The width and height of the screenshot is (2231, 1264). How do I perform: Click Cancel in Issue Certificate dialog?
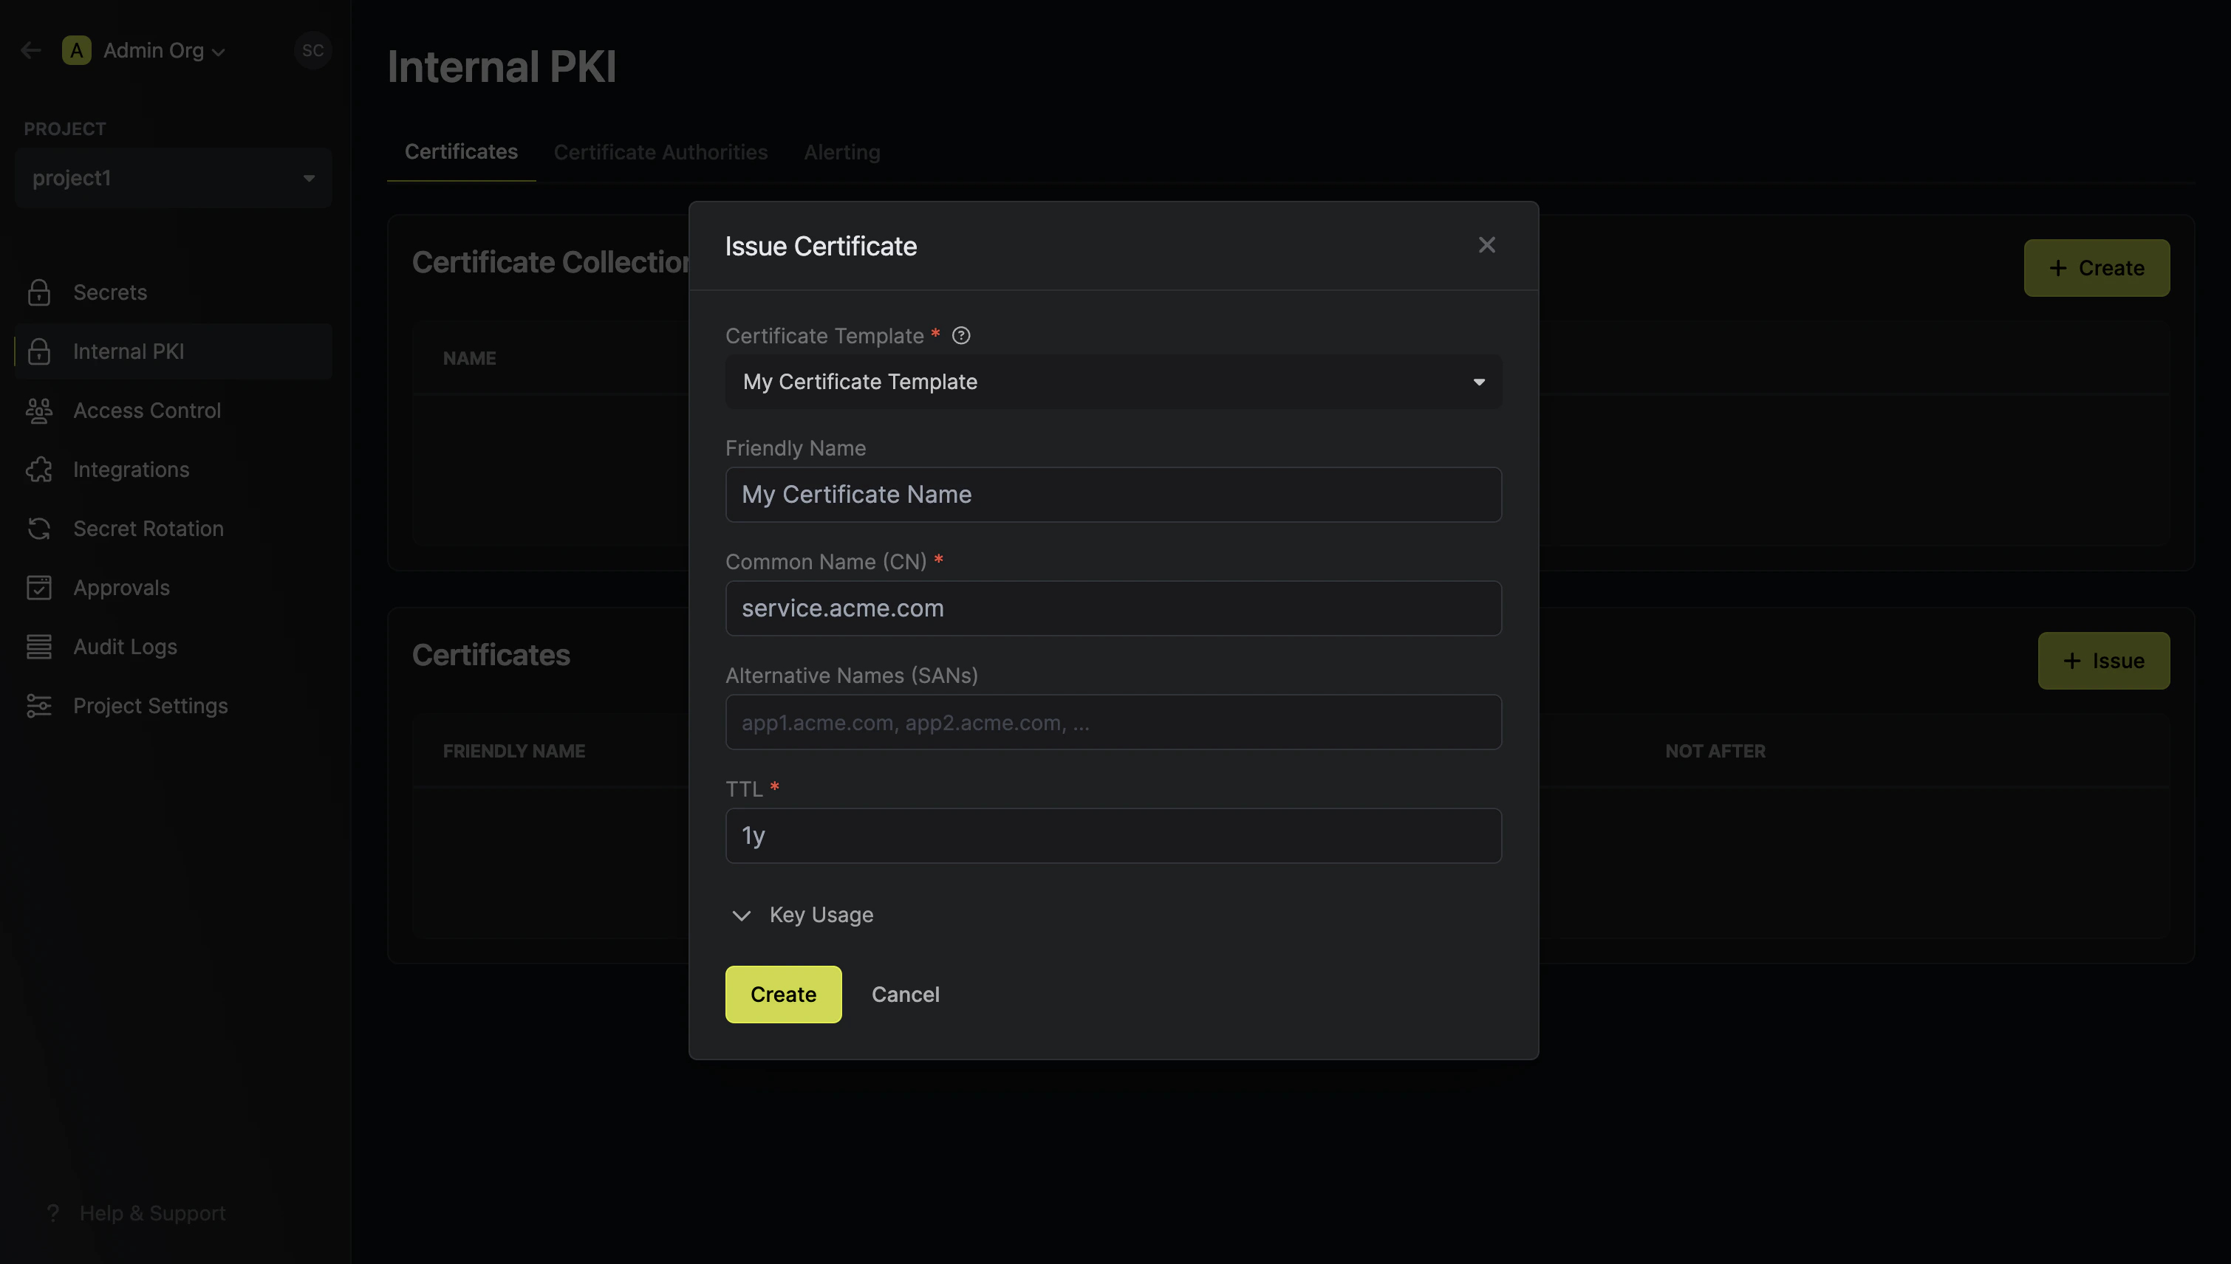pyautogui.click(x=905, y=995)
